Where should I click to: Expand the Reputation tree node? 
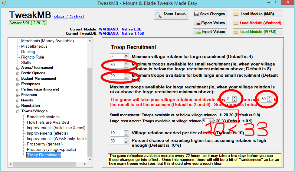18,106
